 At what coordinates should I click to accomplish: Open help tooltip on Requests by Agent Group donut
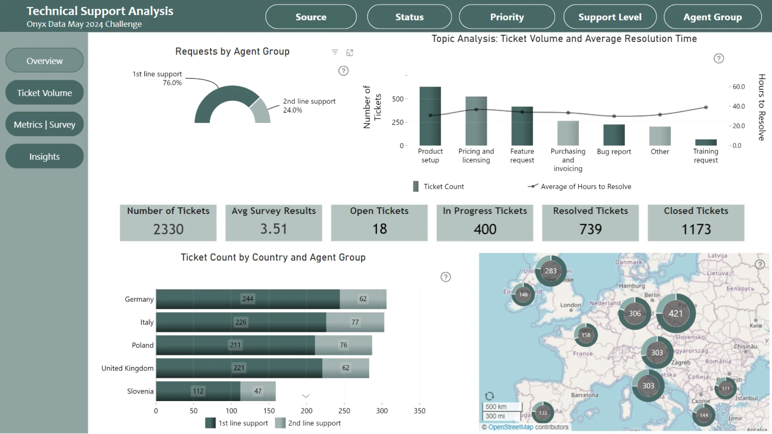[x=343, y=71]
